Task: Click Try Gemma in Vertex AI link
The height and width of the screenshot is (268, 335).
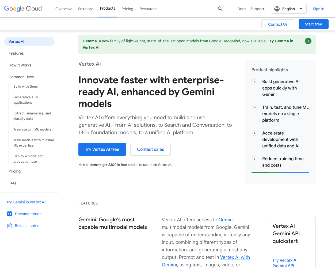Action: click(x=280, y=41)
